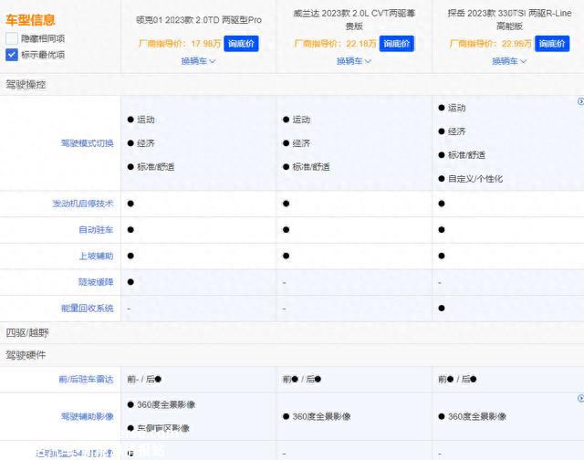This screenshot has height=460, width=584.
Task: Click the 上坡辅助 row label
Action: pyautogui.click(x=96, y=256)
